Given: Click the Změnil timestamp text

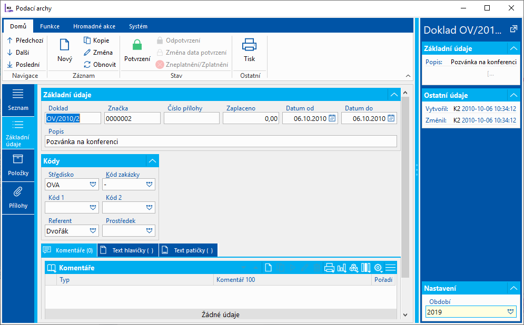Looking at the screenshot, I should pos(489,120).
